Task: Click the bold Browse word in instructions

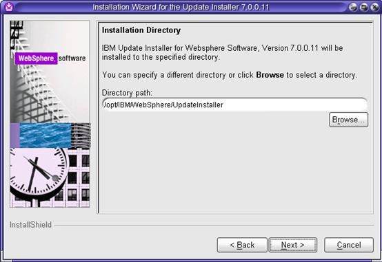Action: click(x=270, y=75)
